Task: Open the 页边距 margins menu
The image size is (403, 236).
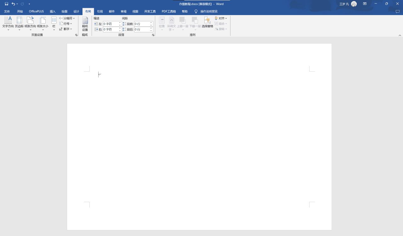Action: (19, 24)
